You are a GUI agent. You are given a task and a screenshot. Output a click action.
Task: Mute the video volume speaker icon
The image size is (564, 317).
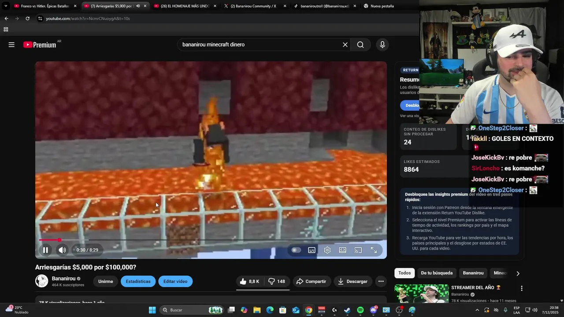click(x=63, y=250)
